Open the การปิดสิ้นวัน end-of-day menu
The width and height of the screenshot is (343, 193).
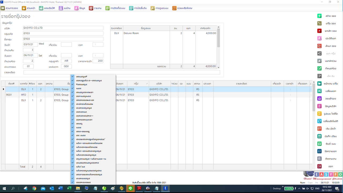[x=138, y=8]
